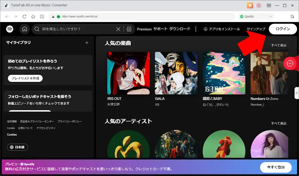Open the shopping cart icon in title bar
Image resolution: width=299 pixels, height=176 pixels.
(x=250, y=5)
